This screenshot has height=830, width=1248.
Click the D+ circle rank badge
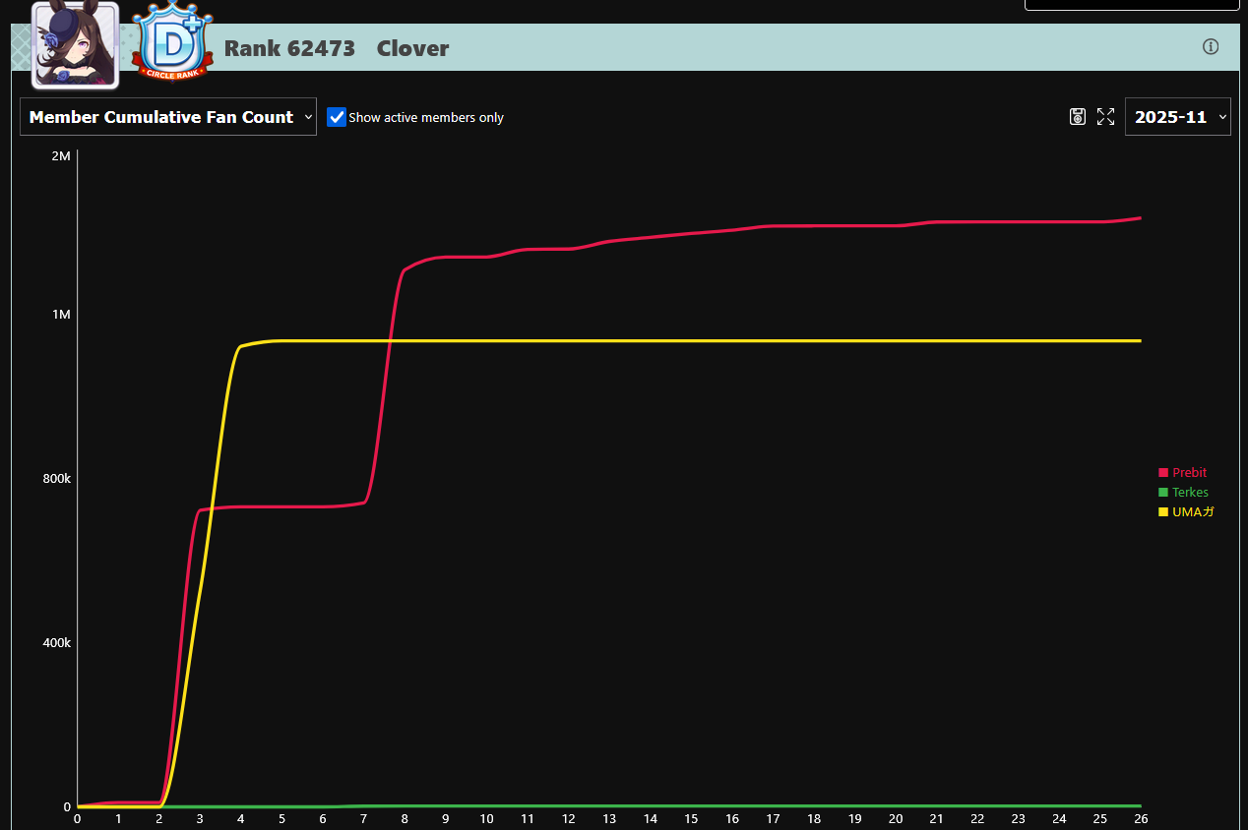point(172,41)
